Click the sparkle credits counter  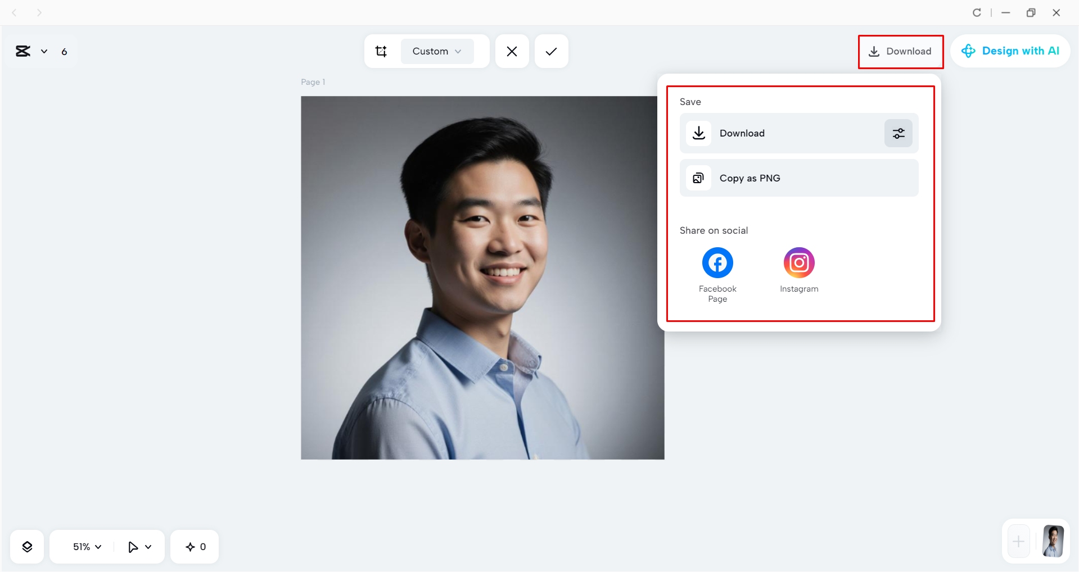(x=195, y=547)
